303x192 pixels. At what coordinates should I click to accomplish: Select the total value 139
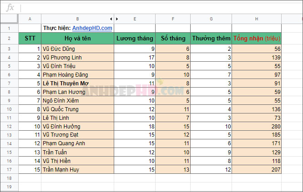point(257,58)
